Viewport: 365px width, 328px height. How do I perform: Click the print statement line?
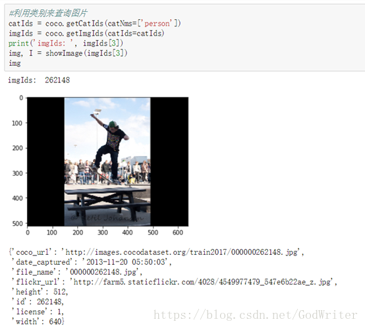click(x=66, y=43)
